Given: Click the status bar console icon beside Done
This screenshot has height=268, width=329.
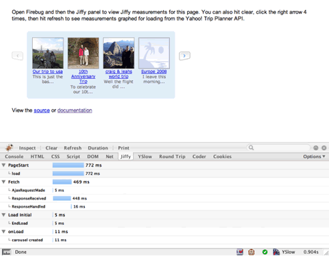Looking at the screenshot, I should tap(6, 252).
